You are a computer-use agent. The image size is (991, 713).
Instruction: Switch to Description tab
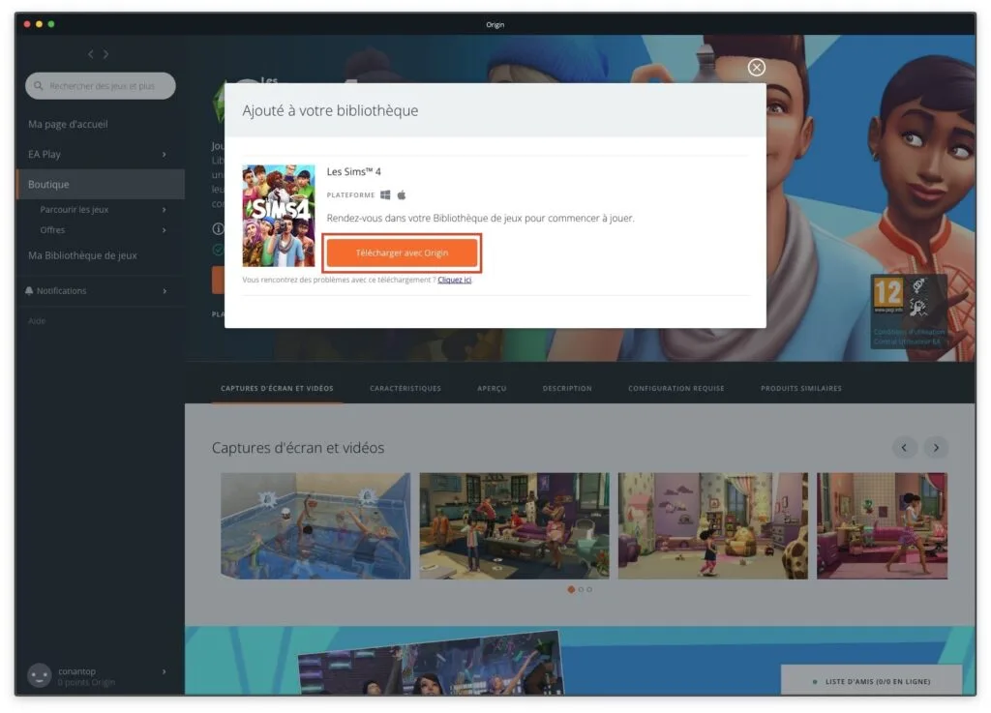567,388
